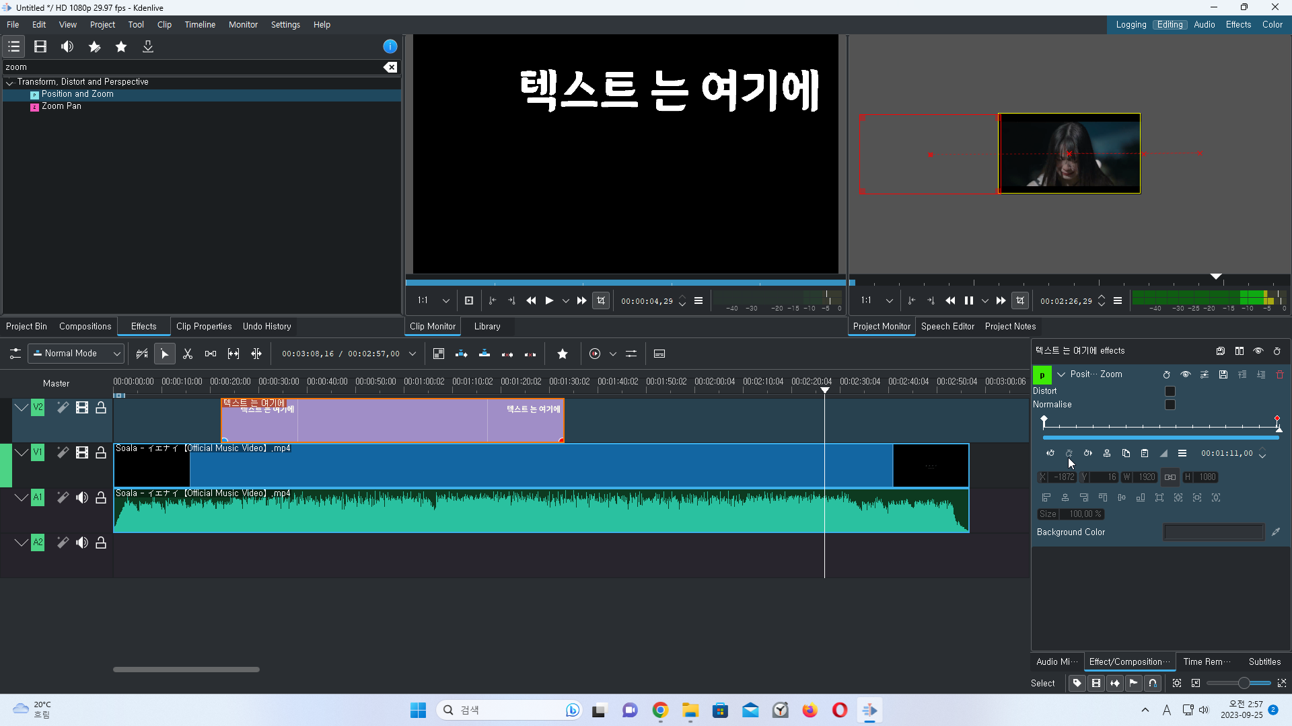
Task: Collapse track V2 chevron
Action: coord(22,407)
